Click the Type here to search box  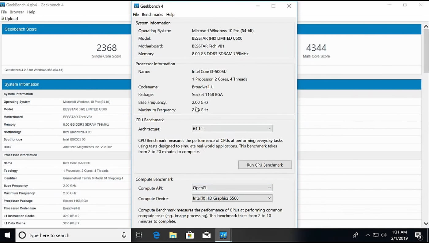(70, 235)
